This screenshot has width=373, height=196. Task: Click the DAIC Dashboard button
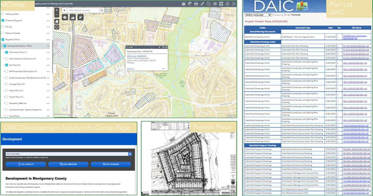(x=111, y=164)
